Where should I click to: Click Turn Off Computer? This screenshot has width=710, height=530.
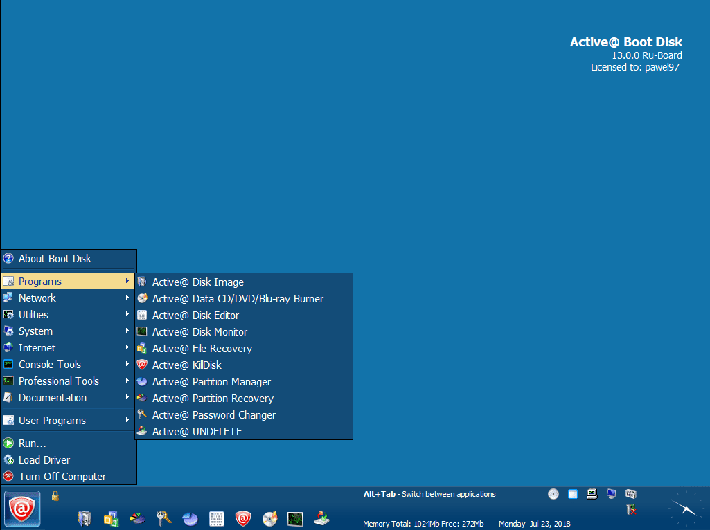[62, 477]
